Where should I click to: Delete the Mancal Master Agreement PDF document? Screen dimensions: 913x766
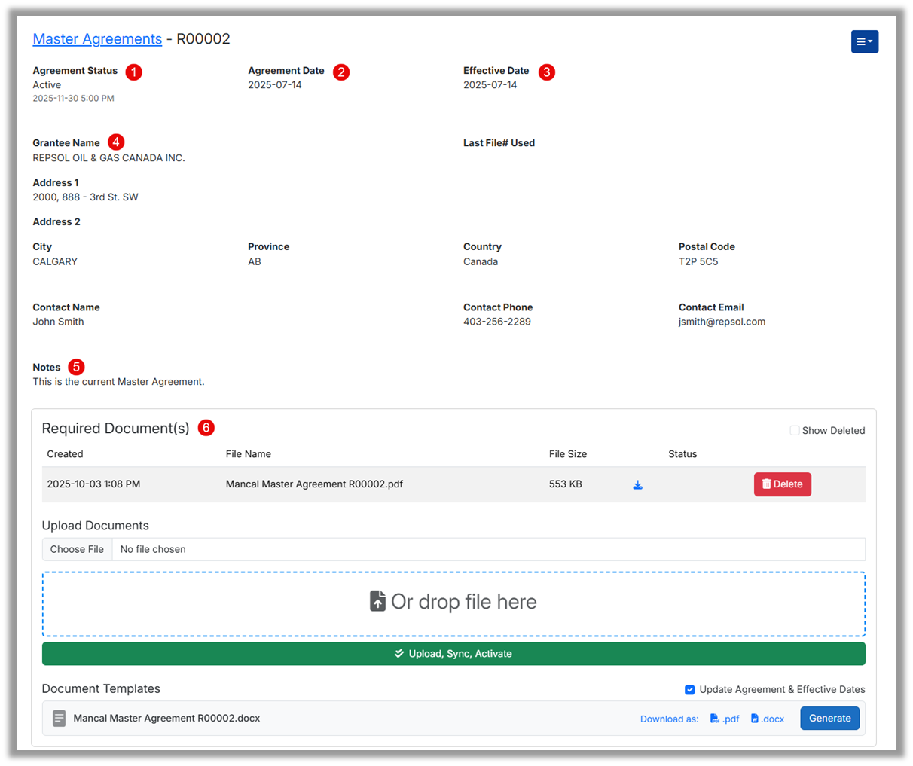point(782,484)
